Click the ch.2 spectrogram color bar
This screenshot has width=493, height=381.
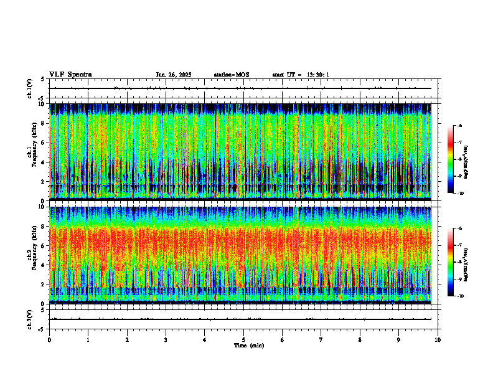[450, 262]
